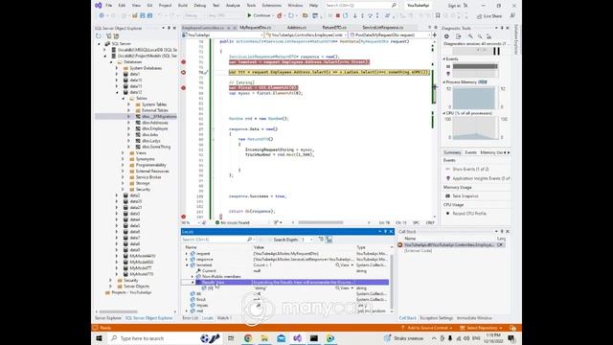Select the dbo.SomeThing table in the tree
Viewport: 613px width, 345px height.
[x=156, y=147]
